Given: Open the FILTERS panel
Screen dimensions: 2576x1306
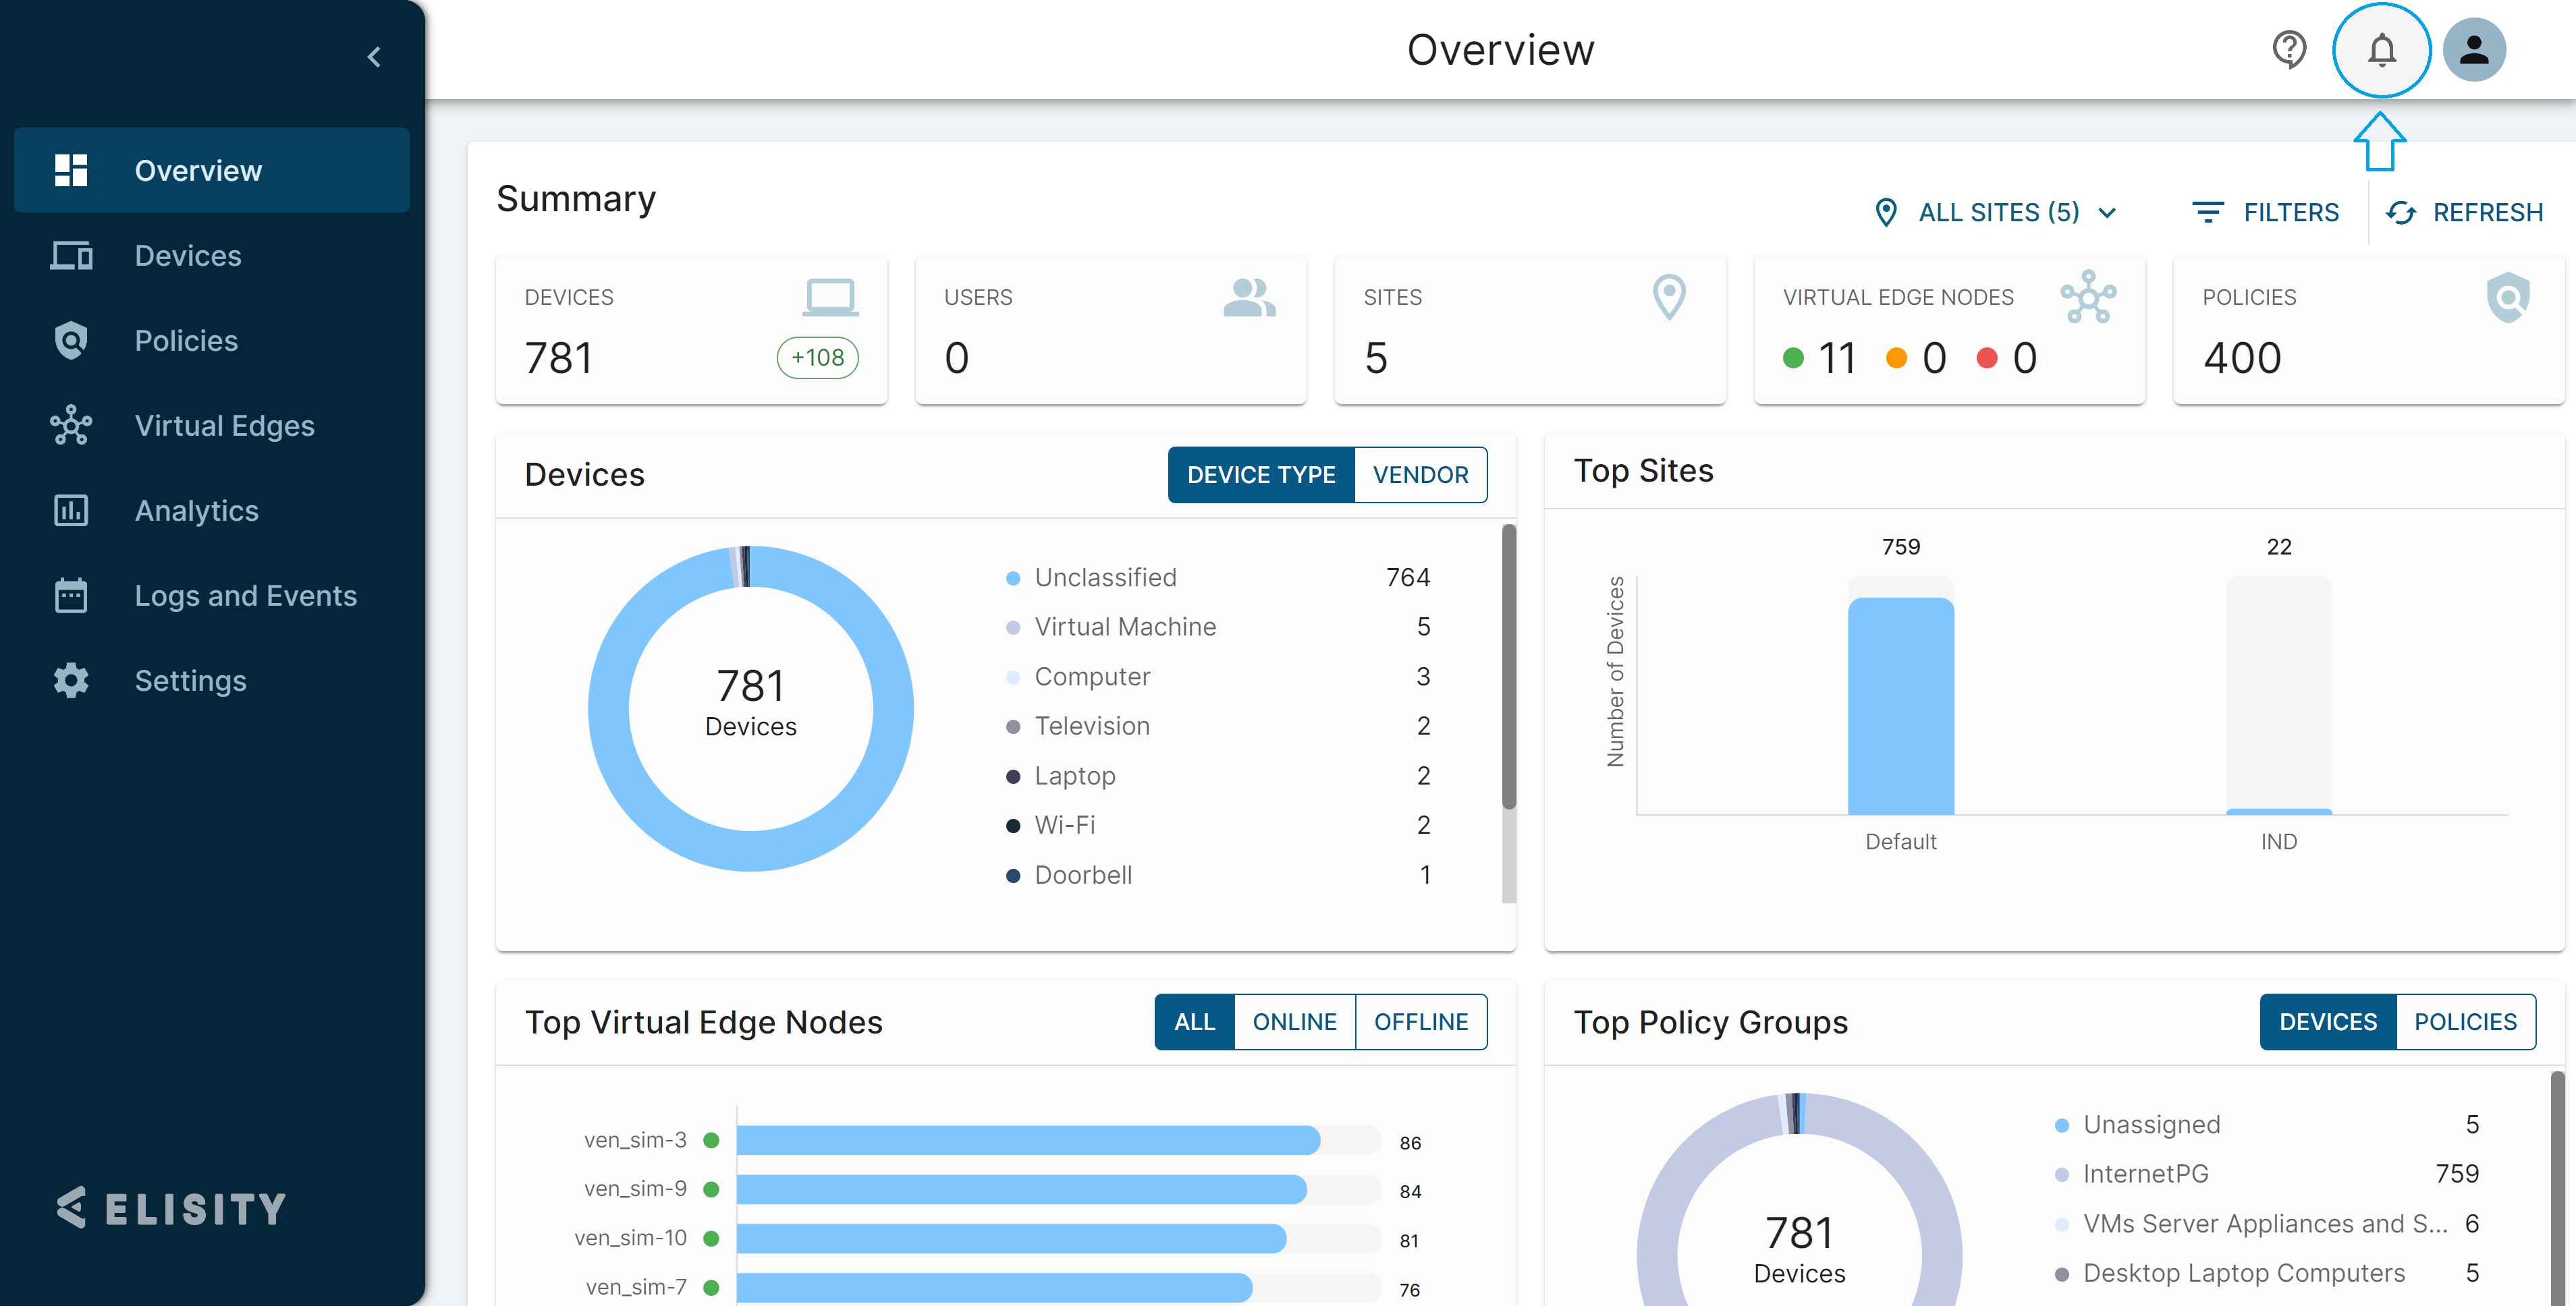Looking at the screenshot, I should coord(2265,213).
